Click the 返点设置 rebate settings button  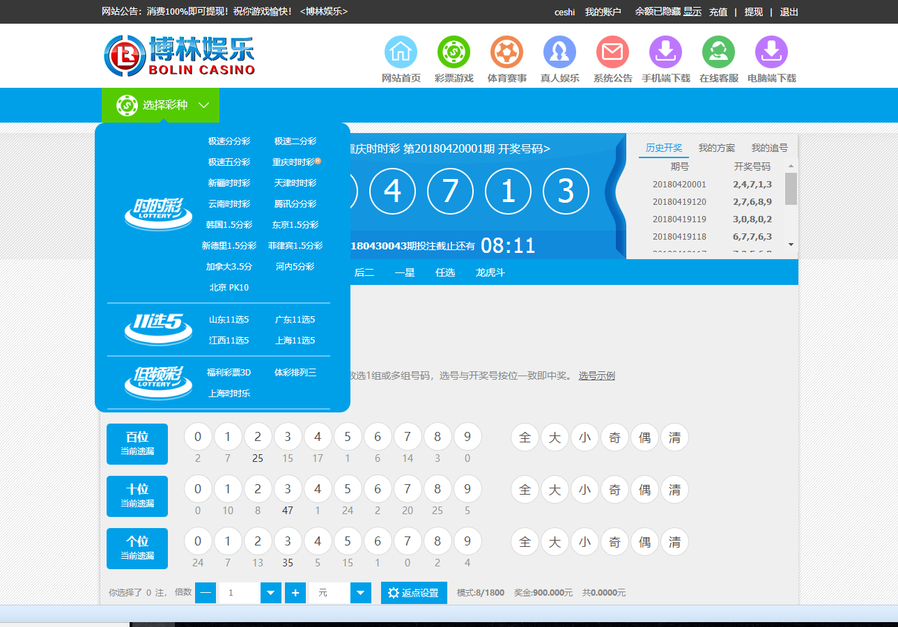pos(414,593)
